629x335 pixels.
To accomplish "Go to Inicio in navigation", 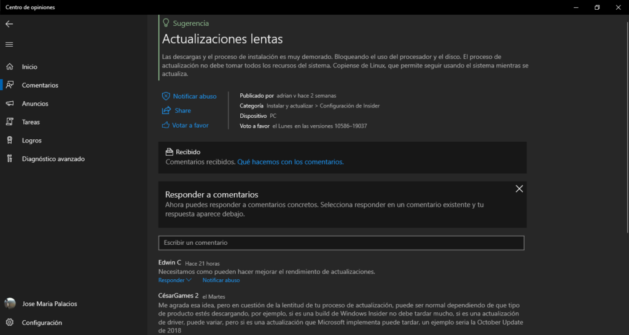I will tap(29, 67).
